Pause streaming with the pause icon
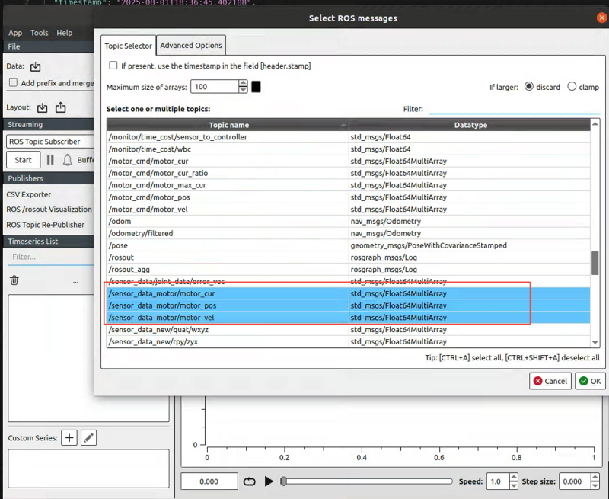The width and height of the screenshot is (609, 499). (50, 160)
